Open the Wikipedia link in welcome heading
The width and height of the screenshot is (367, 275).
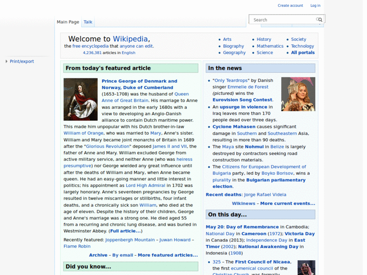[x=130, y=39]
